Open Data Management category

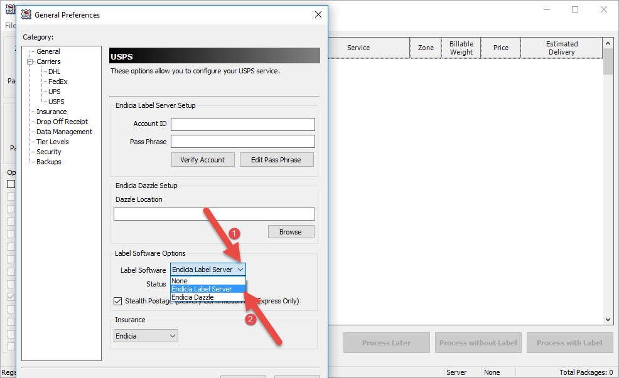pyautogui.click(x=64, y=132)
